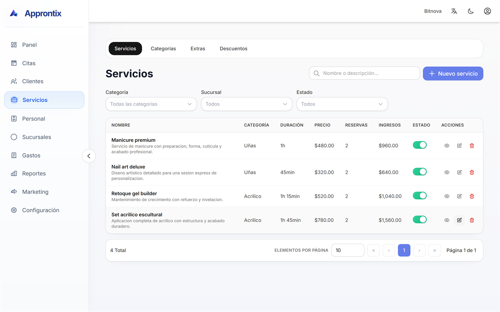Image resolution: width=500 pixels, height=312 pixels.
Task: Open Sucursales in the sidebar
Action: coord(44,137)
